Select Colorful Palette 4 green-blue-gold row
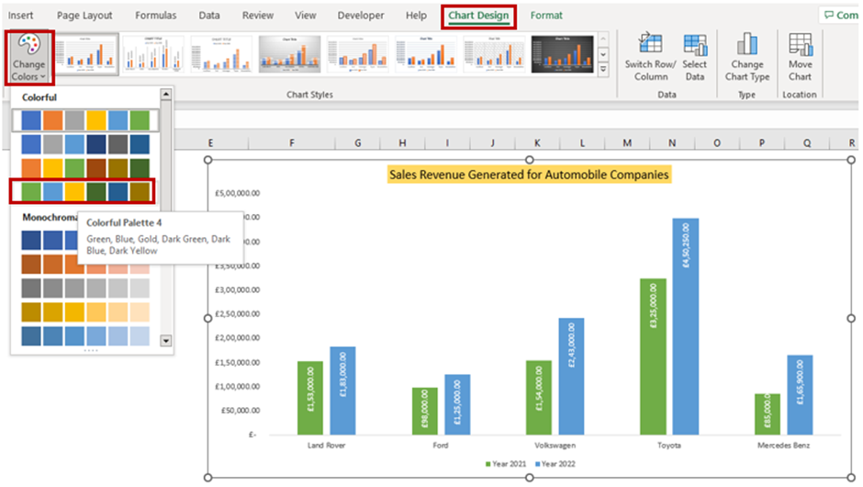This screenshot has width=863, height=487. point(85,192)
